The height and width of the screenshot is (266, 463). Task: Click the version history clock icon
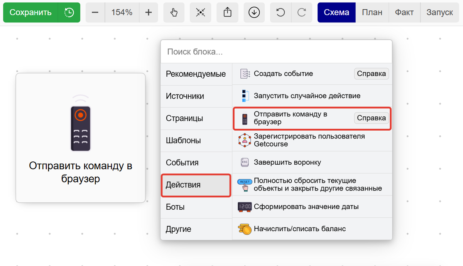coord(69,12)
